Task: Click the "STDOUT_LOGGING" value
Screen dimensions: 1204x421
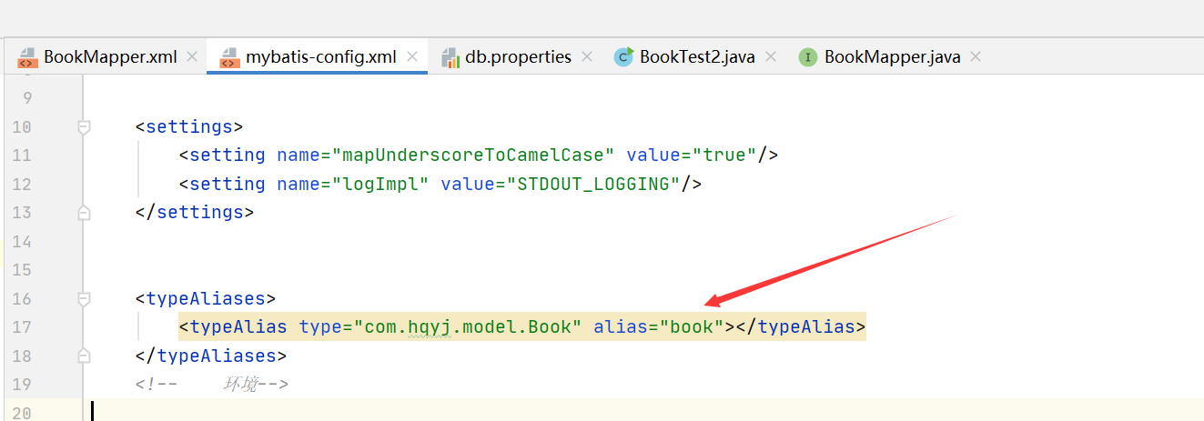Action: click(x=593, y=184)
